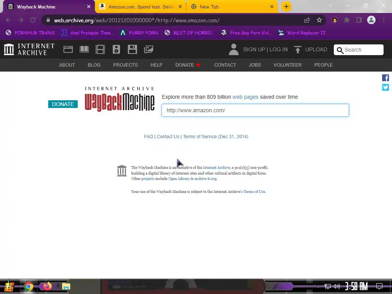Click the share page icon in address bar

307,20
